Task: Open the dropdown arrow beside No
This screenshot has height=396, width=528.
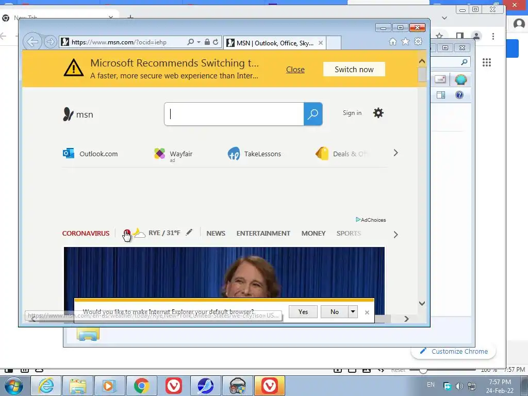Action: click(353, 312)
